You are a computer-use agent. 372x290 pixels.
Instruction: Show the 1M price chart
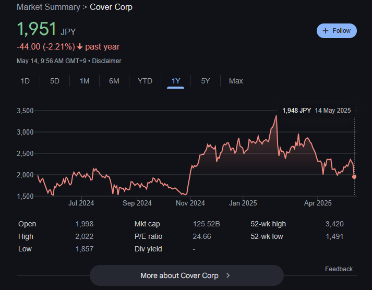tap(85, 81)
